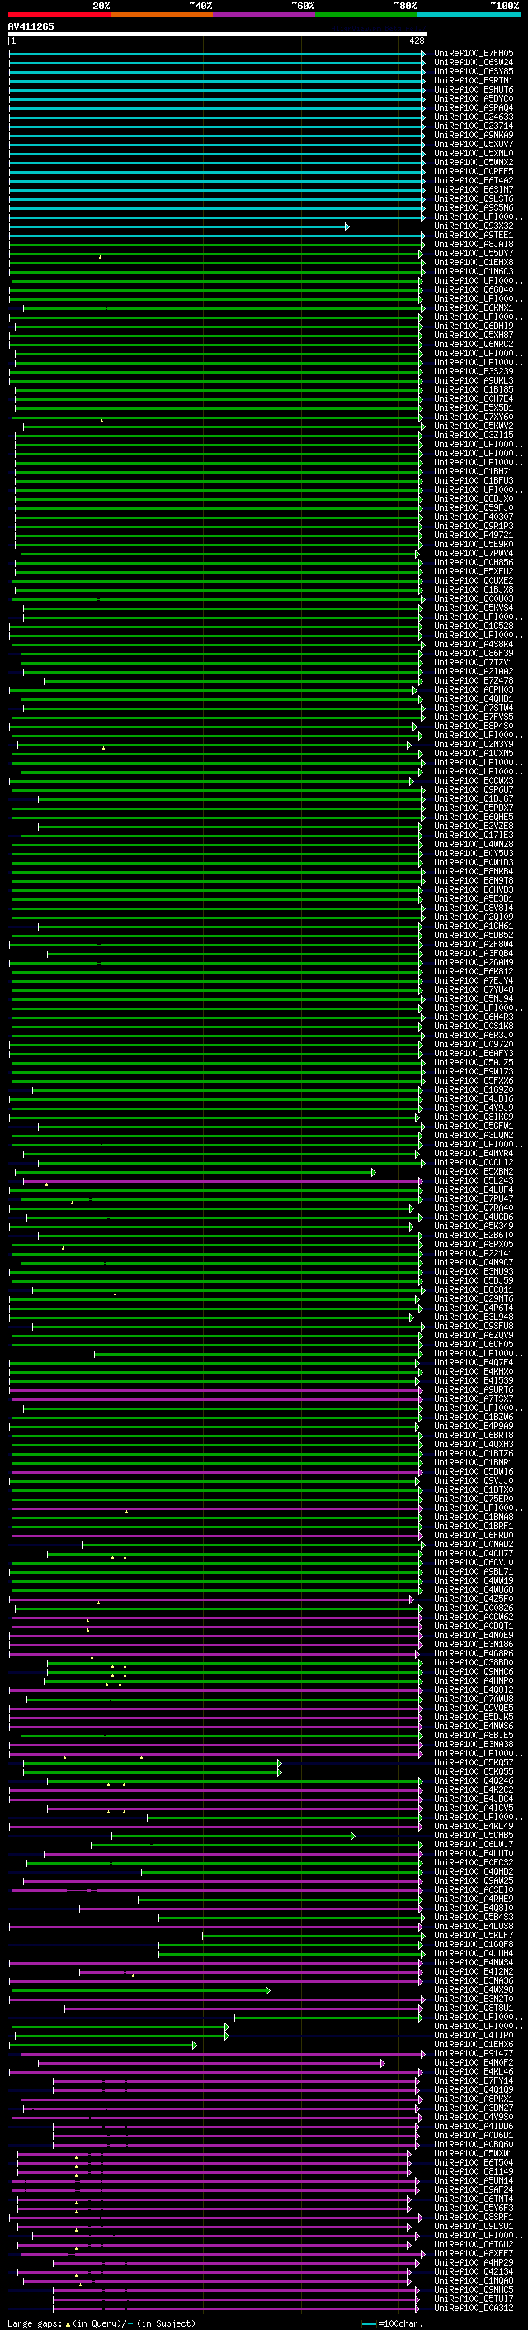The width and height of the screenshot is (528, 2330).
Task: Click the cyan ~100% identity legend segment
Action: click(469, 15)
